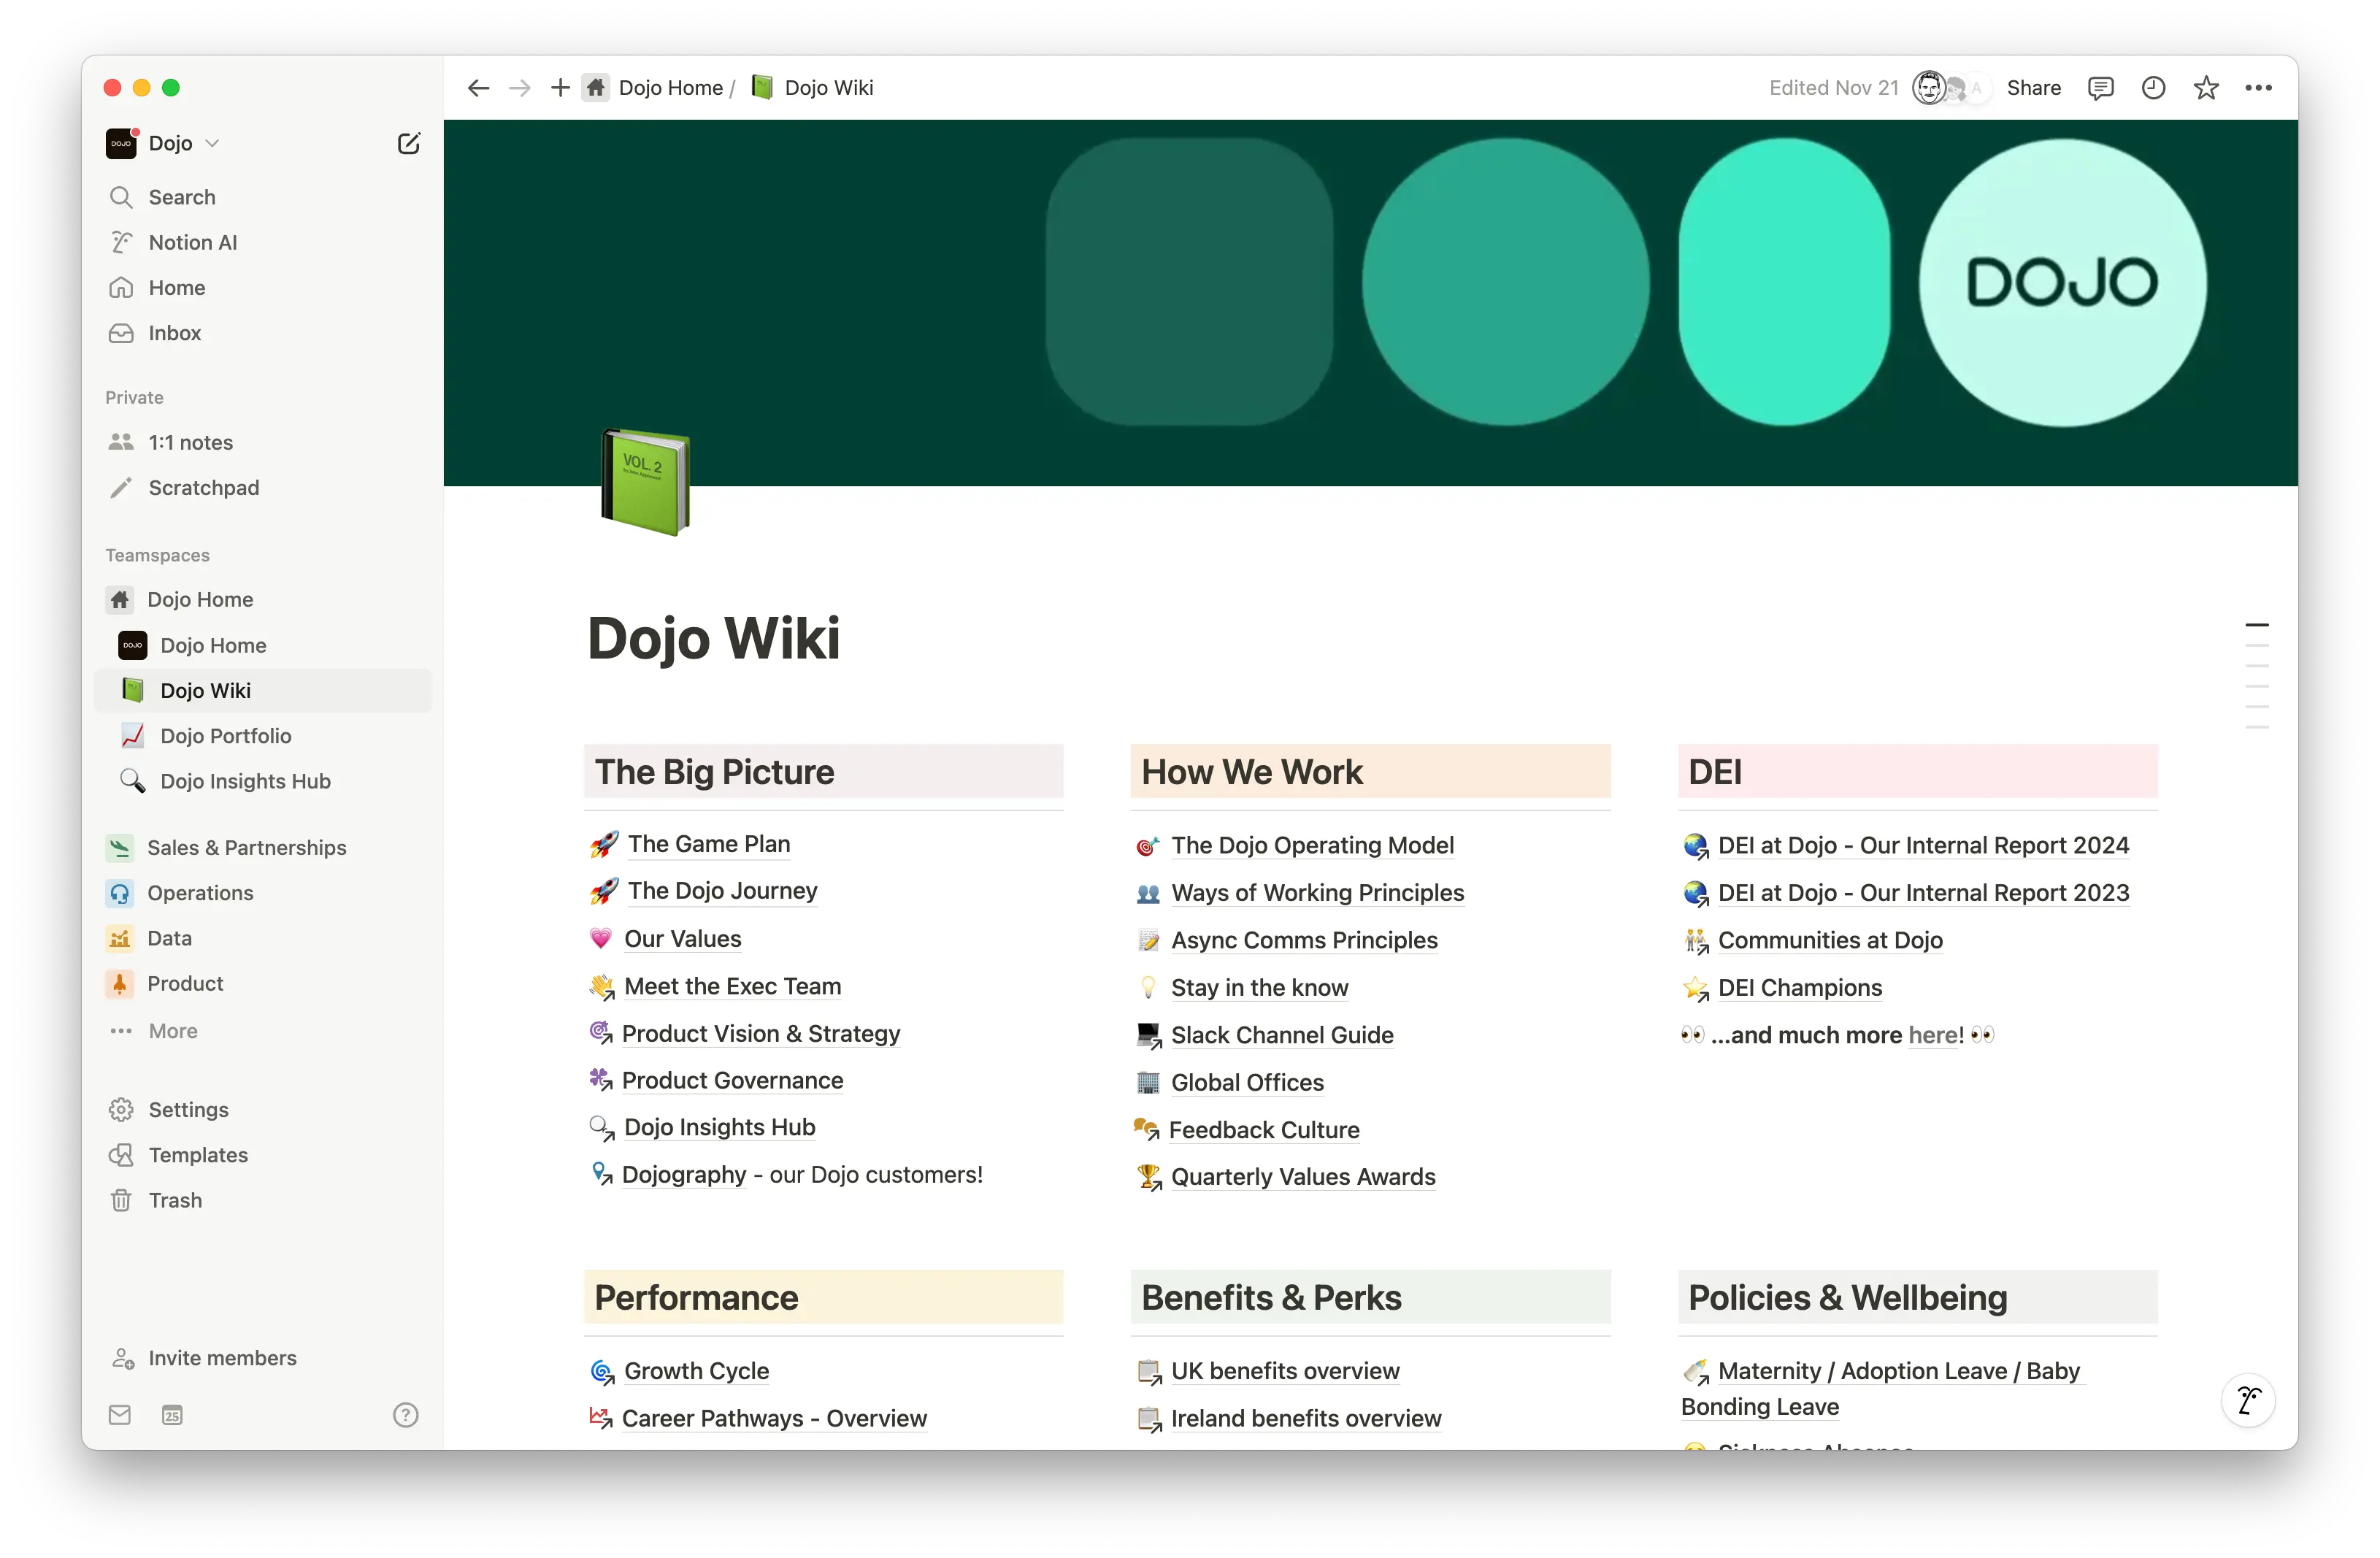Viewport: 2380px width, 1558px height.
Task: Open Search from the sidebar
Action: 181,197
